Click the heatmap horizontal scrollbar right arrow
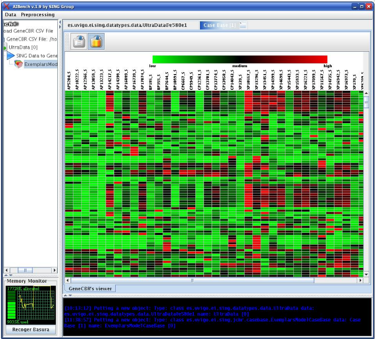 [360, 280]
